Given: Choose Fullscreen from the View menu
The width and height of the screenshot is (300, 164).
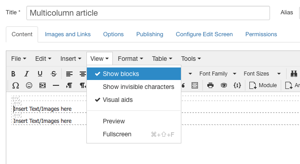Looking at the screenshot, I should [134, 134].
